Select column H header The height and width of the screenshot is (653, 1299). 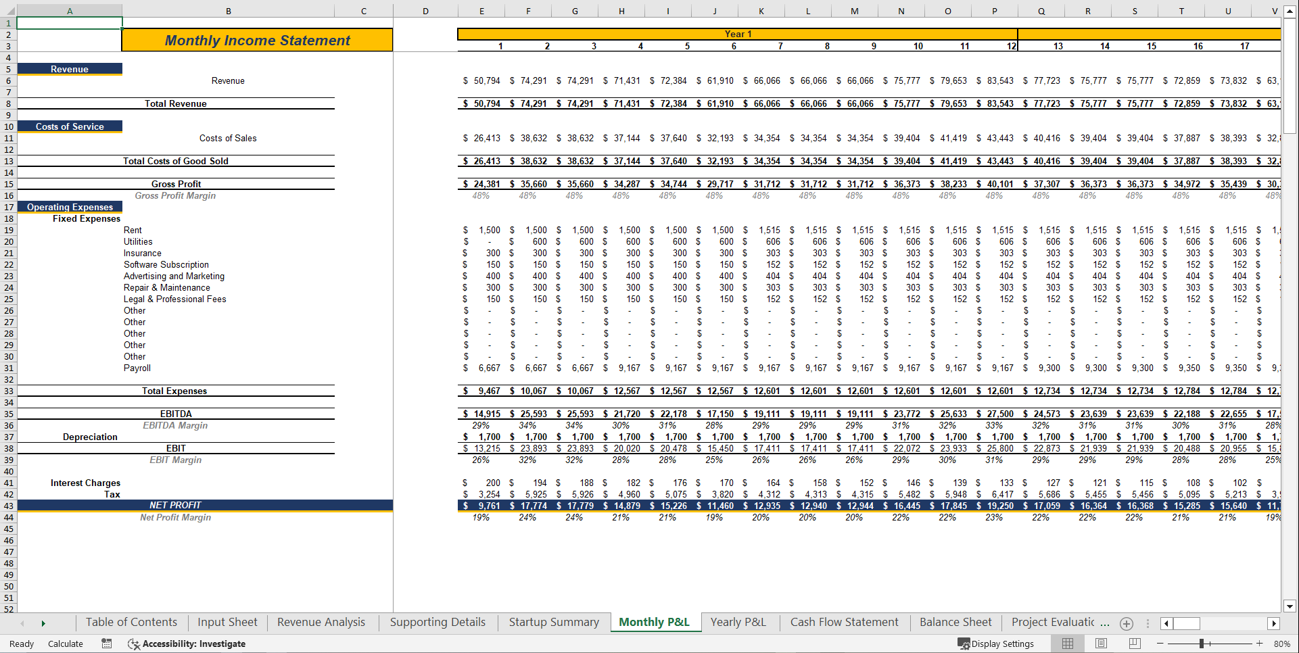pyautogui.click(x=621, y=10)
